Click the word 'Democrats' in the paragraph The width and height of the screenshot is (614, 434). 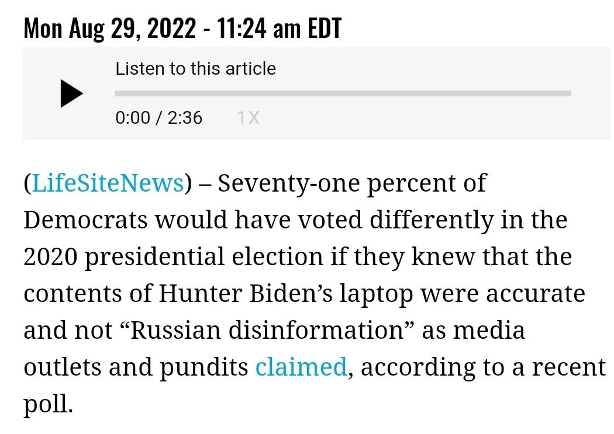85,220
